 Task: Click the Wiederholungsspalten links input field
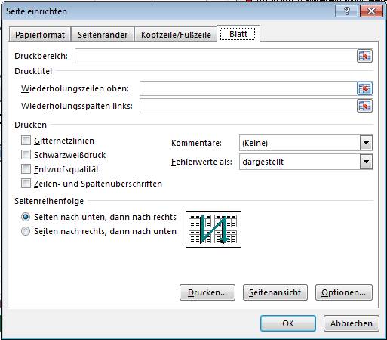click(x=248, y=106)
